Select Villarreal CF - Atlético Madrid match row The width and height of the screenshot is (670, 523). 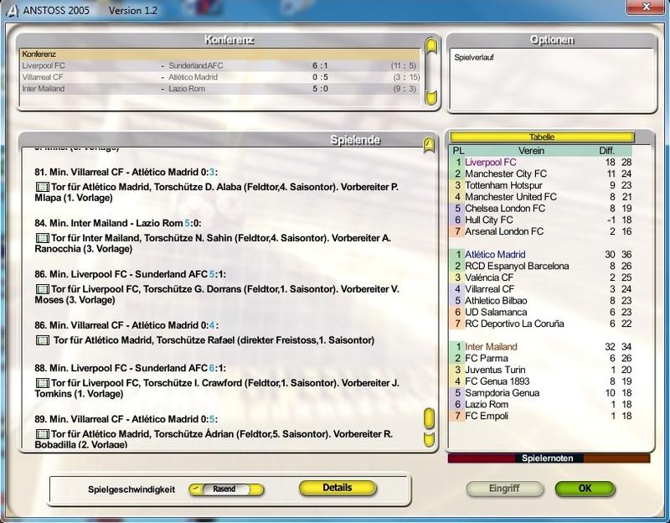219,77
